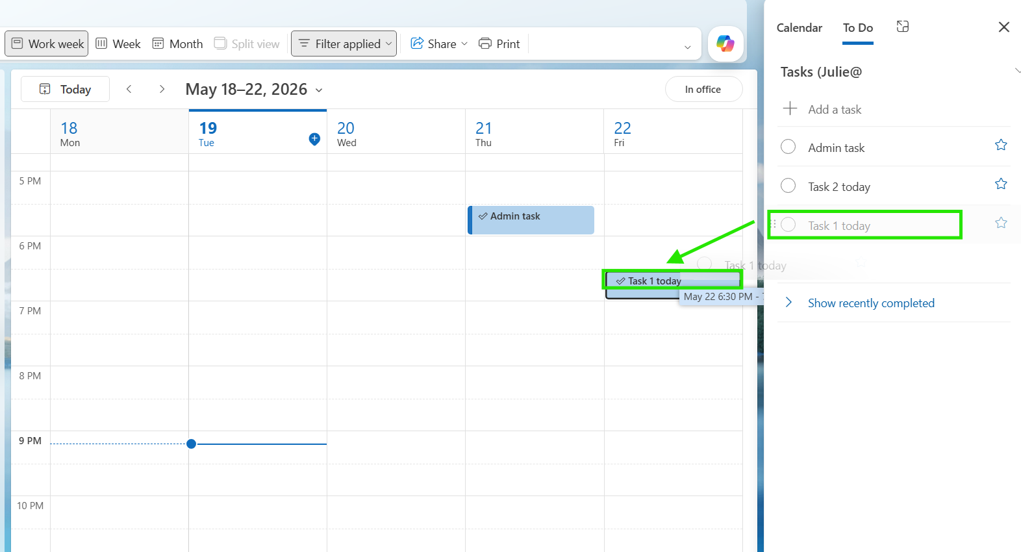
Task: Open the Share dropdown
Action: coord(439,44)
